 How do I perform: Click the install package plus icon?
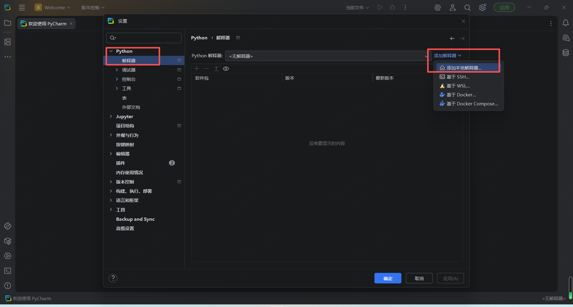pos(197,69)
